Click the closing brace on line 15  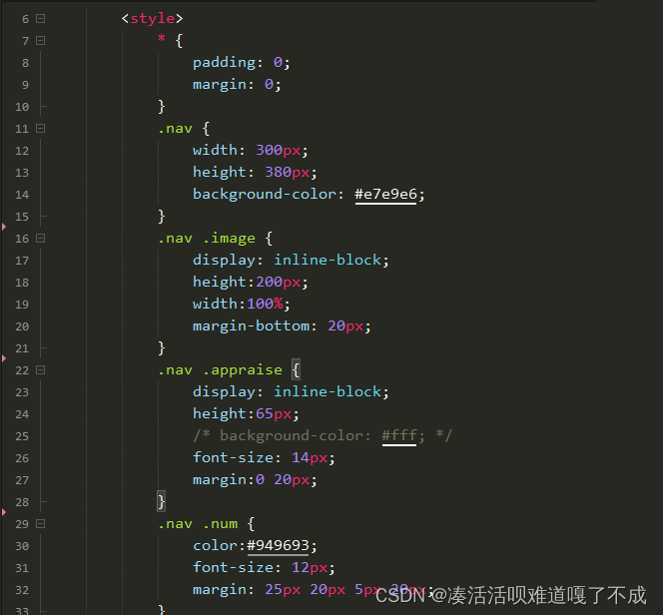pyautogui.click(x=161, y=217)
